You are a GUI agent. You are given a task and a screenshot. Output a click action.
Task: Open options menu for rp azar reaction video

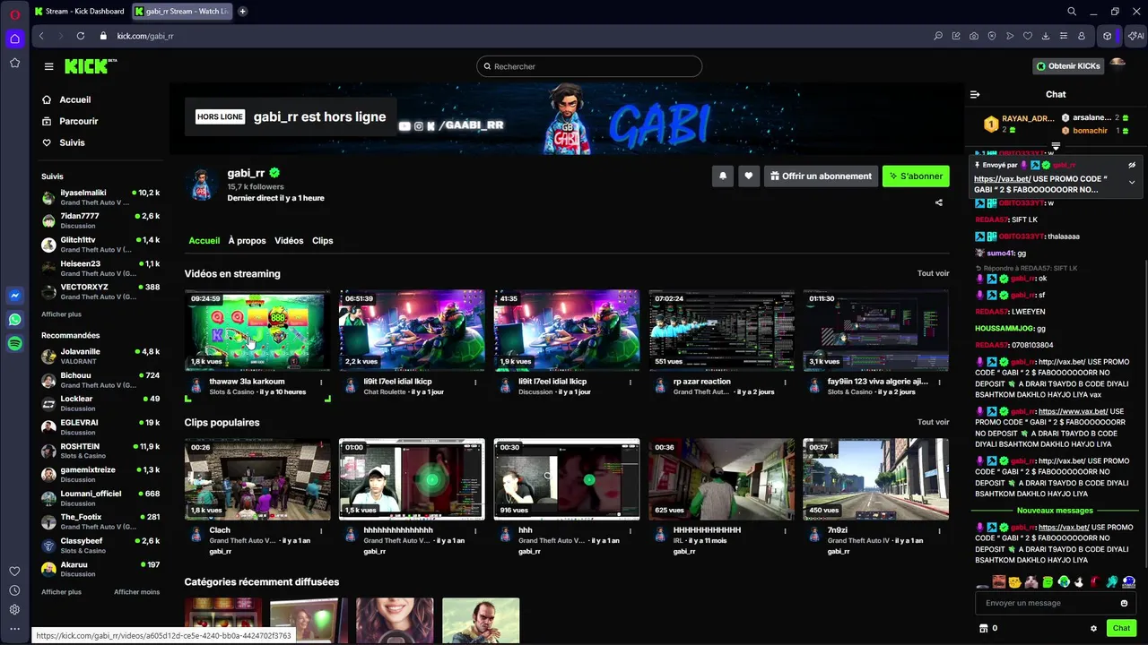point(785,383)
